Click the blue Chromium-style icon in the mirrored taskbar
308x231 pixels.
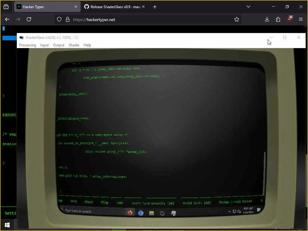point(141,213)
